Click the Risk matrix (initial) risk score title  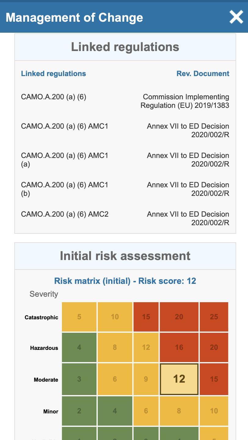point(125,281)
